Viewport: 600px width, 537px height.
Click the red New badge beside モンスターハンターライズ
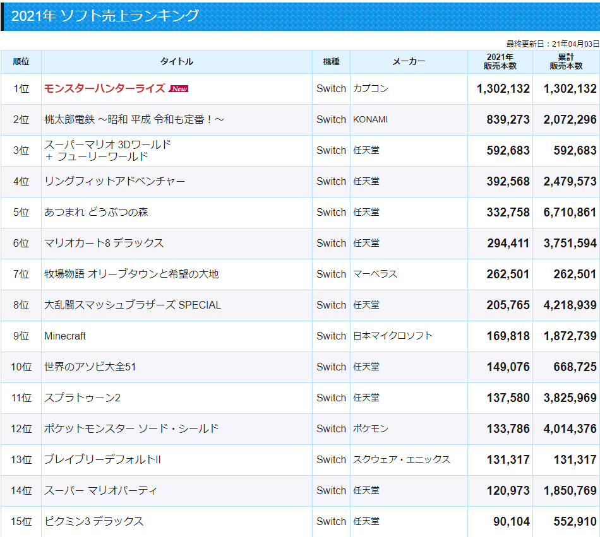coord(179,89)
